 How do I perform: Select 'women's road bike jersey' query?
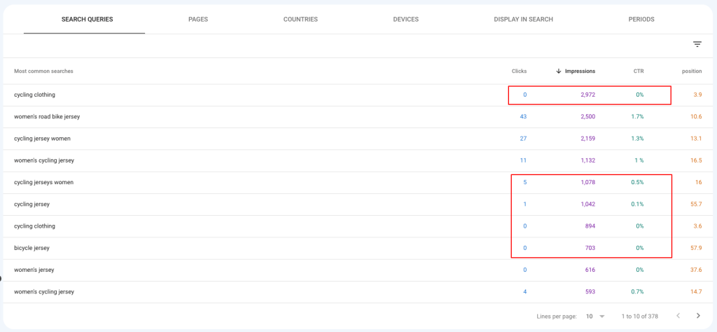point(47,116)
